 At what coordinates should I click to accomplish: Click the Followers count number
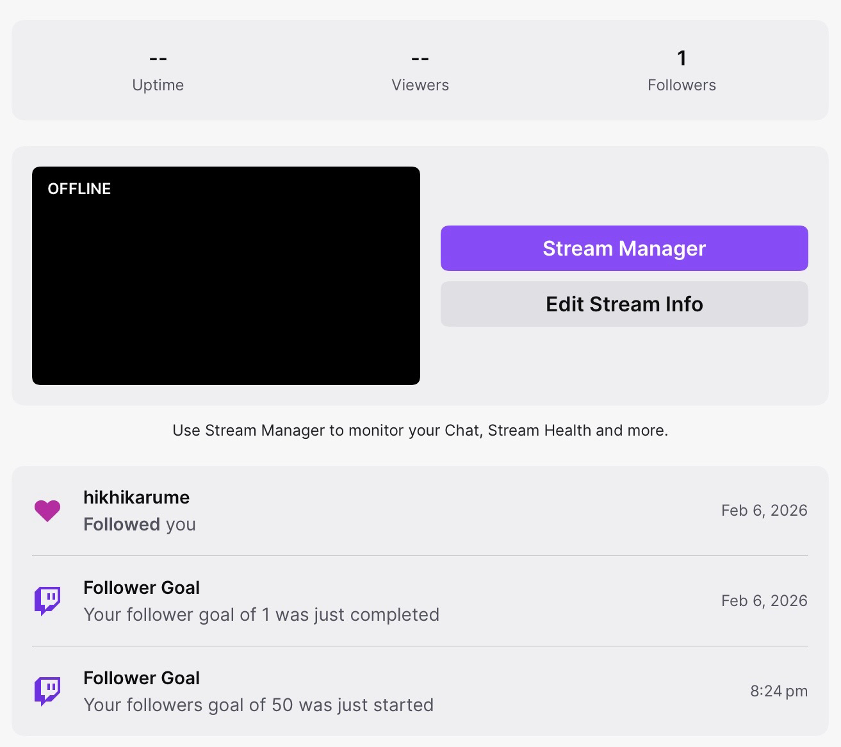pos(682,58)
